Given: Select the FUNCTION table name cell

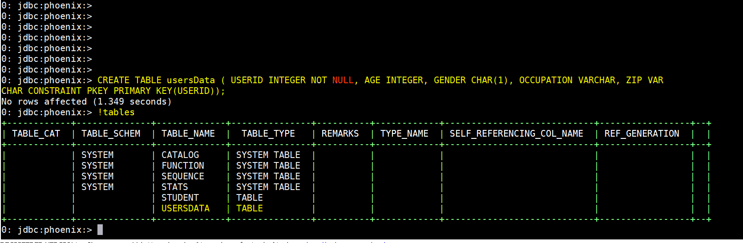Looking at the screenshot, I should (x=182, y=166).
